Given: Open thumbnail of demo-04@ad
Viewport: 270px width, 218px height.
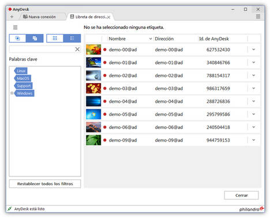Looking at the screenshot, I should [x=93, y=101].
